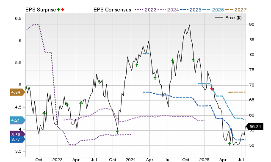
Task: Click the brown 4.84 value badge
Action: tap(18, 92)
